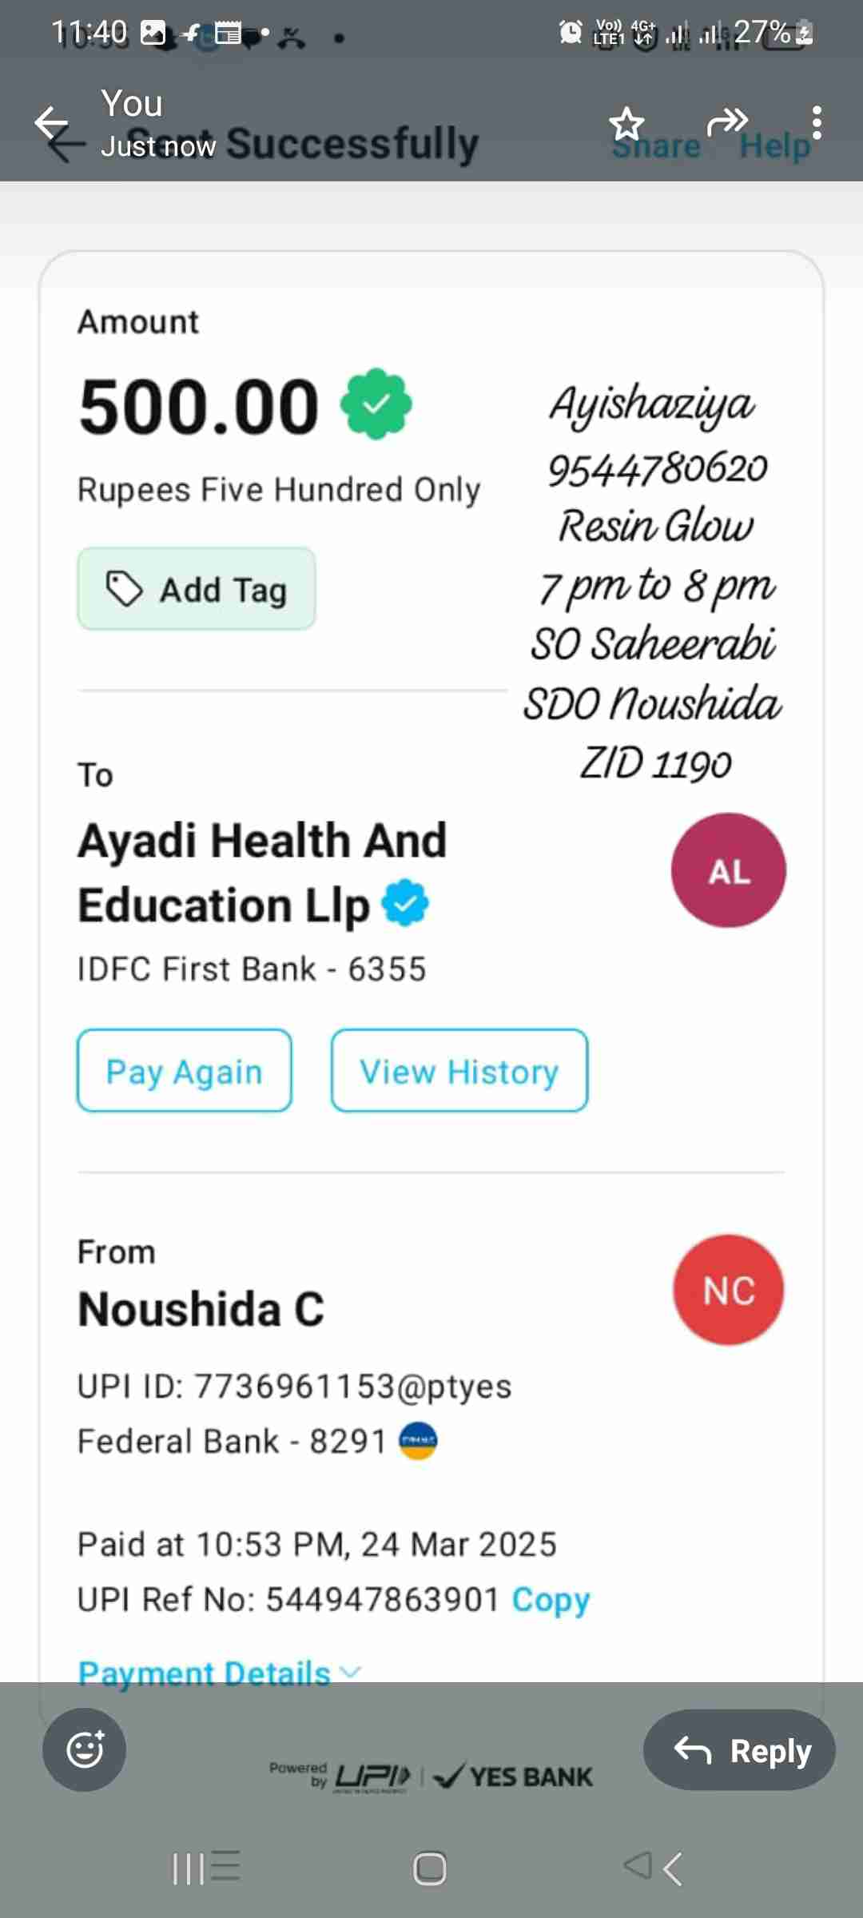
Task: Tap the Android recent apps button
Action: click(205, 1868)
